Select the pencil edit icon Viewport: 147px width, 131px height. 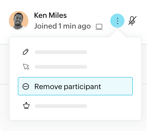click(26, 52)
